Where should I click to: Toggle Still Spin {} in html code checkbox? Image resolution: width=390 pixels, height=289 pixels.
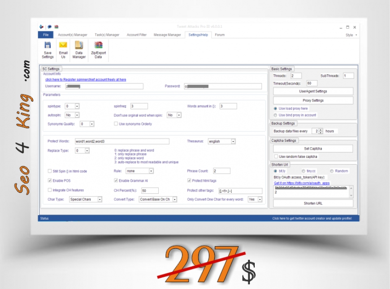(50, 171)
